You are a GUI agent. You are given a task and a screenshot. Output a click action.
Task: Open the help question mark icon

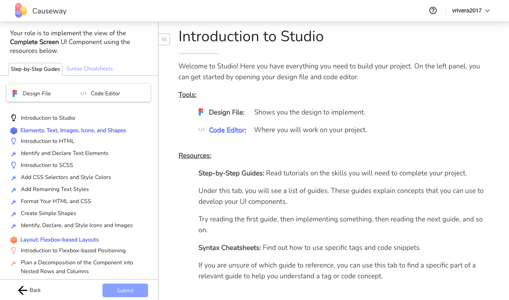[433, 11]
